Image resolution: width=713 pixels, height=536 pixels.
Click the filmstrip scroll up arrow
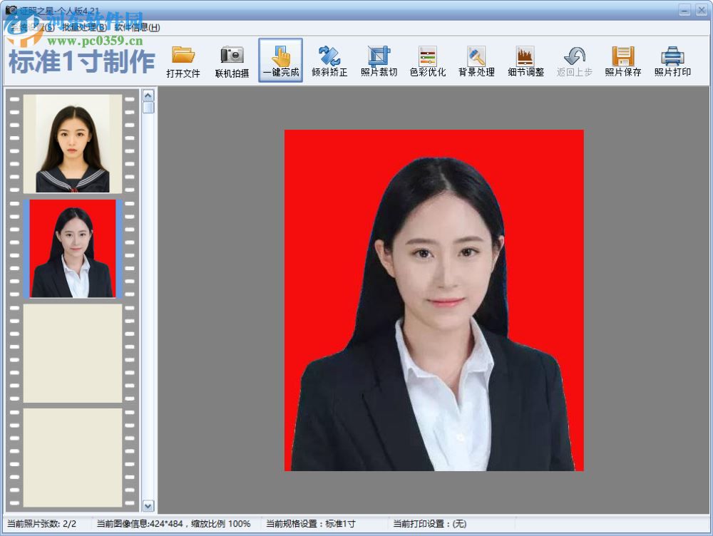tap(148, 96)
